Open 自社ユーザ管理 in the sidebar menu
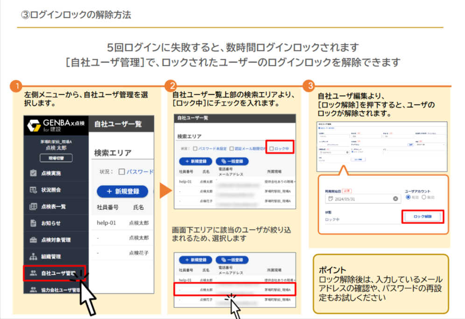The width and height of the screenshot is (465, 319). tap(55, 273)
